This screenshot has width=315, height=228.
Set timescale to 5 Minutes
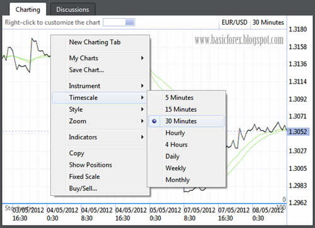point(179,97)
